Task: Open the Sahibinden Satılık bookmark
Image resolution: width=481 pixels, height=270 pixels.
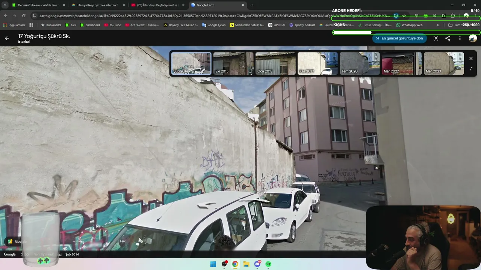Action: coord(247,25)
